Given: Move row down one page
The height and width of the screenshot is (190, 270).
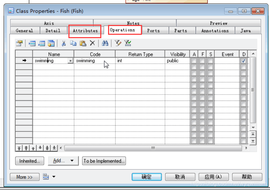Looking at the screenshot, I should click(x=47, y=148).
